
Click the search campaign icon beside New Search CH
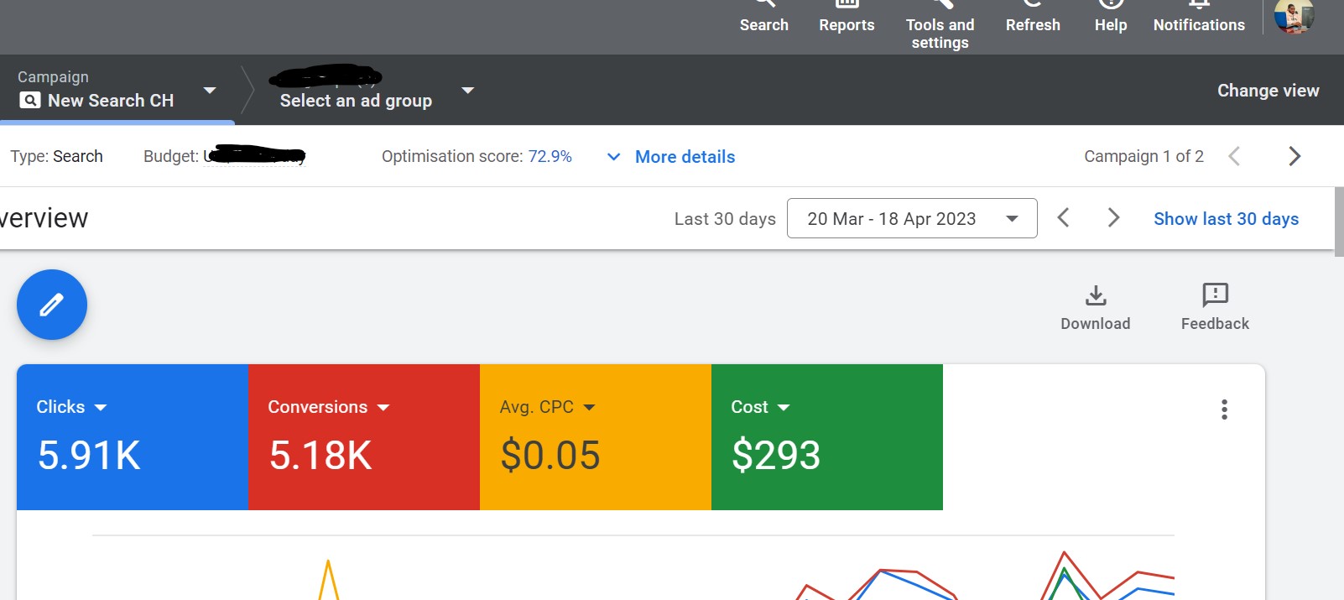coord(29,101)
